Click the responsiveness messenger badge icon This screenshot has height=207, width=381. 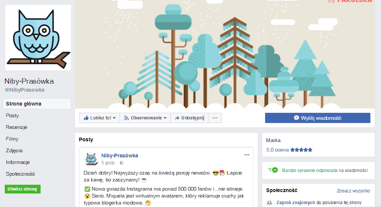(273, 170)
